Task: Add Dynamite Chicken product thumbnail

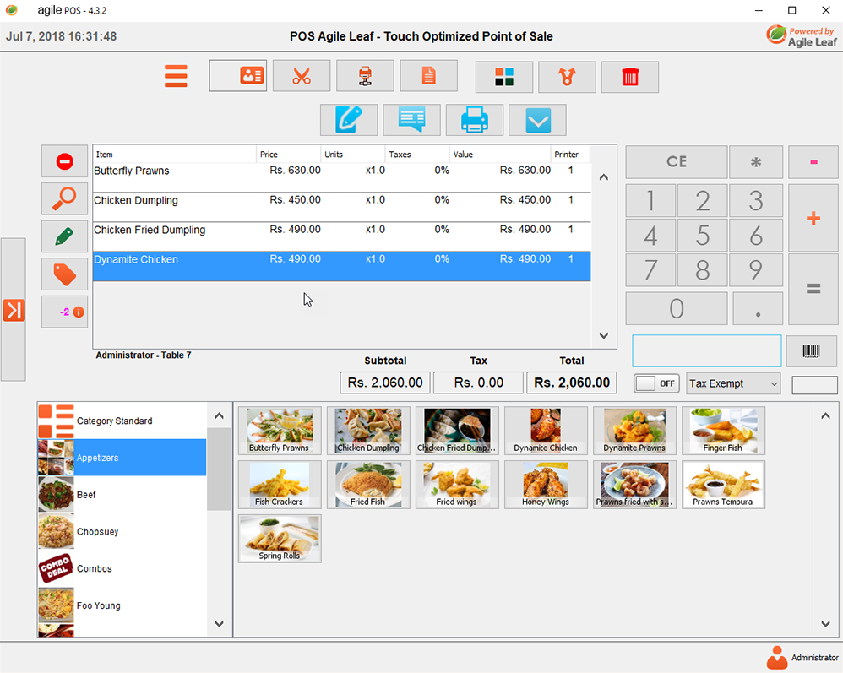Action: point(546,431)
